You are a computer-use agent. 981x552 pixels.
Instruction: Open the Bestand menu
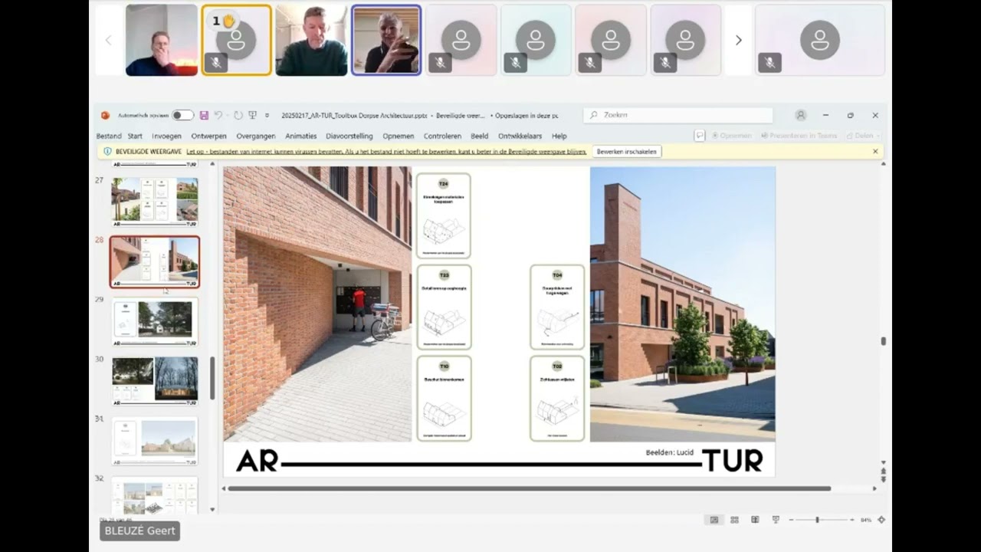coord(109,136)
